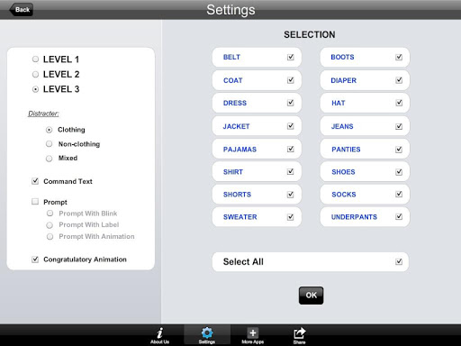This screenshot has height=346, width=461.
Task: Disable the Command Text checkbox
Action: [x=35, y=181]
